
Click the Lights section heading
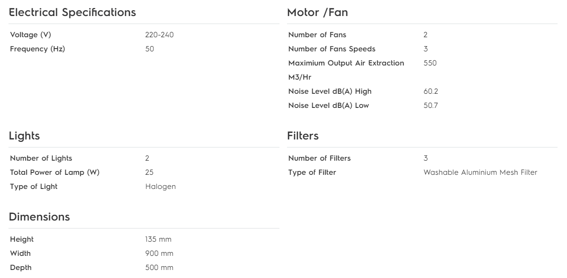(x=24, y=136)
